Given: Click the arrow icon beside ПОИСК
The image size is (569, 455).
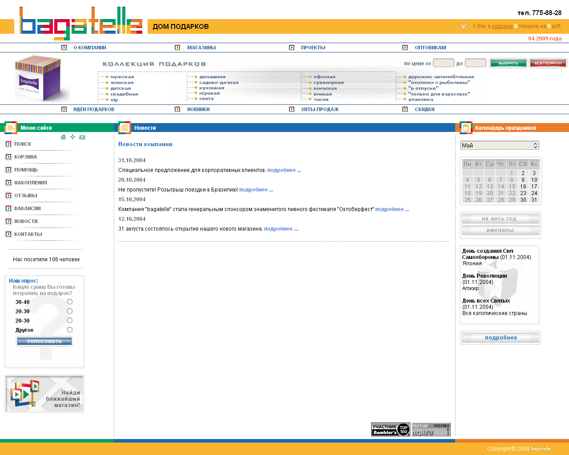Looking at the screenshot, I should (x=8, y=144).
